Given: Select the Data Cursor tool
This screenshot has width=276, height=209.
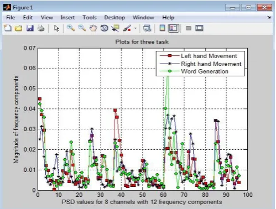Looking at the screenshot, I should [116, 28].
